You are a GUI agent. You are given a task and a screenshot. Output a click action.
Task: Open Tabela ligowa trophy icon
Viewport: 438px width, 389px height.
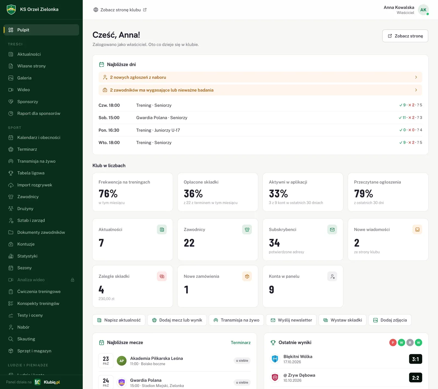[x=11, y=173]
